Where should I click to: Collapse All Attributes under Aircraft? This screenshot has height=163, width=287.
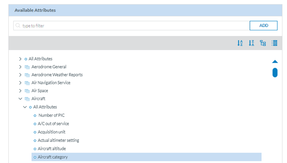(x=25, y=107)
